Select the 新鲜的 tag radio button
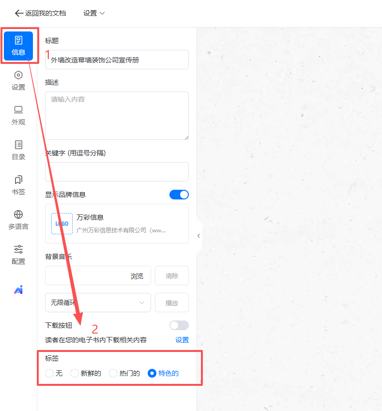Viewport: 382px width, 411px height. click(x=75, y=373)
